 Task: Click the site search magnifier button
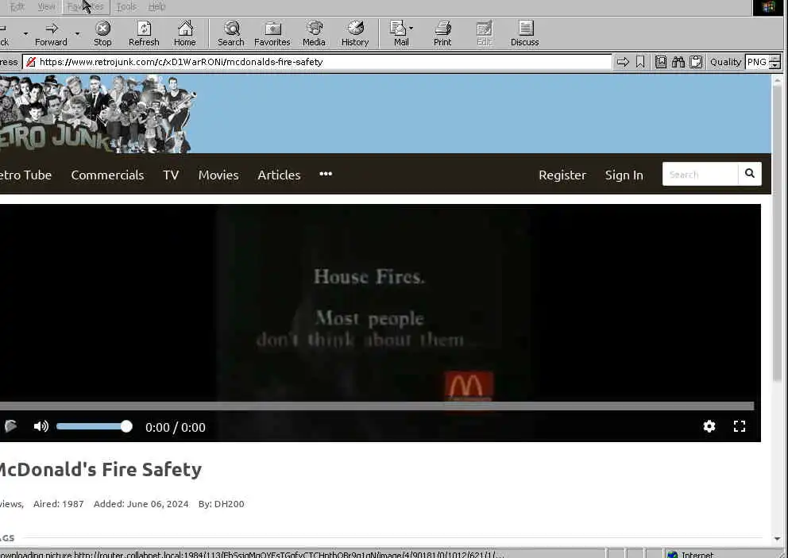tap(749, 174)
